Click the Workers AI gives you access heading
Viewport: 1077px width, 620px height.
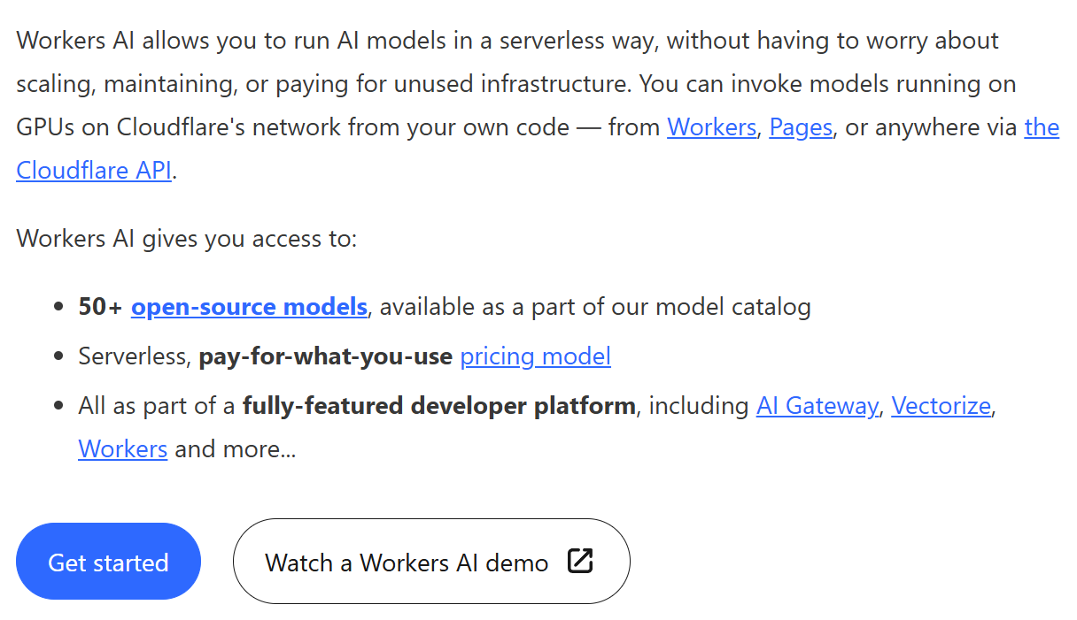point(186,238)
